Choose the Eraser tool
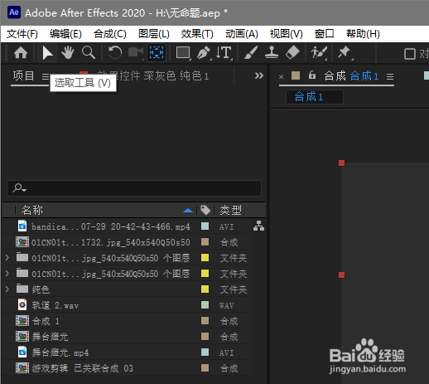The width and height of the screenshot is (429, 384). point(292,52)
